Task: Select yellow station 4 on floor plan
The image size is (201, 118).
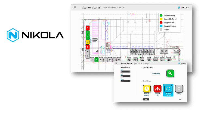Action: (x=88, y=42)
